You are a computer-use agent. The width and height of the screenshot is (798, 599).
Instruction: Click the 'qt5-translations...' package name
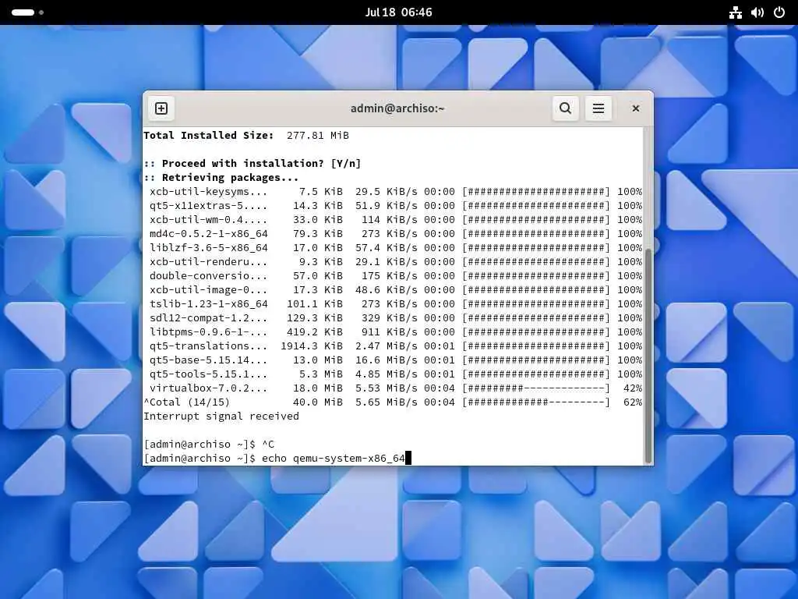(x=208, y=346)
